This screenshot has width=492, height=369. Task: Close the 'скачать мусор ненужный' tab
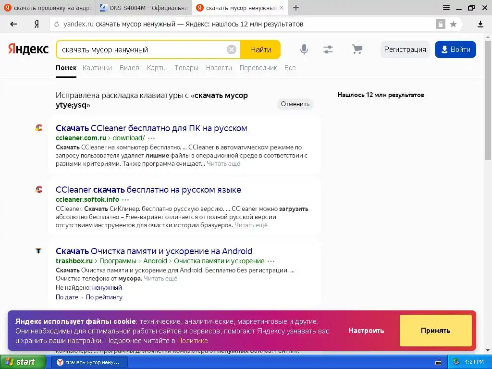click(282, 8)
